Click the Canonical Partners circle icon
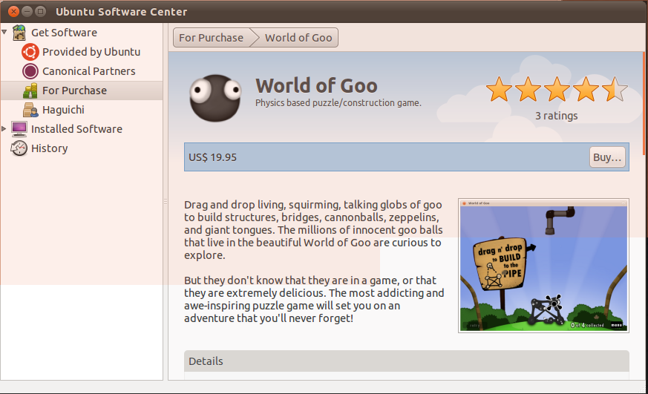This screenshot has width=648, height=394. pyautogui.click(x=30, y=71)
